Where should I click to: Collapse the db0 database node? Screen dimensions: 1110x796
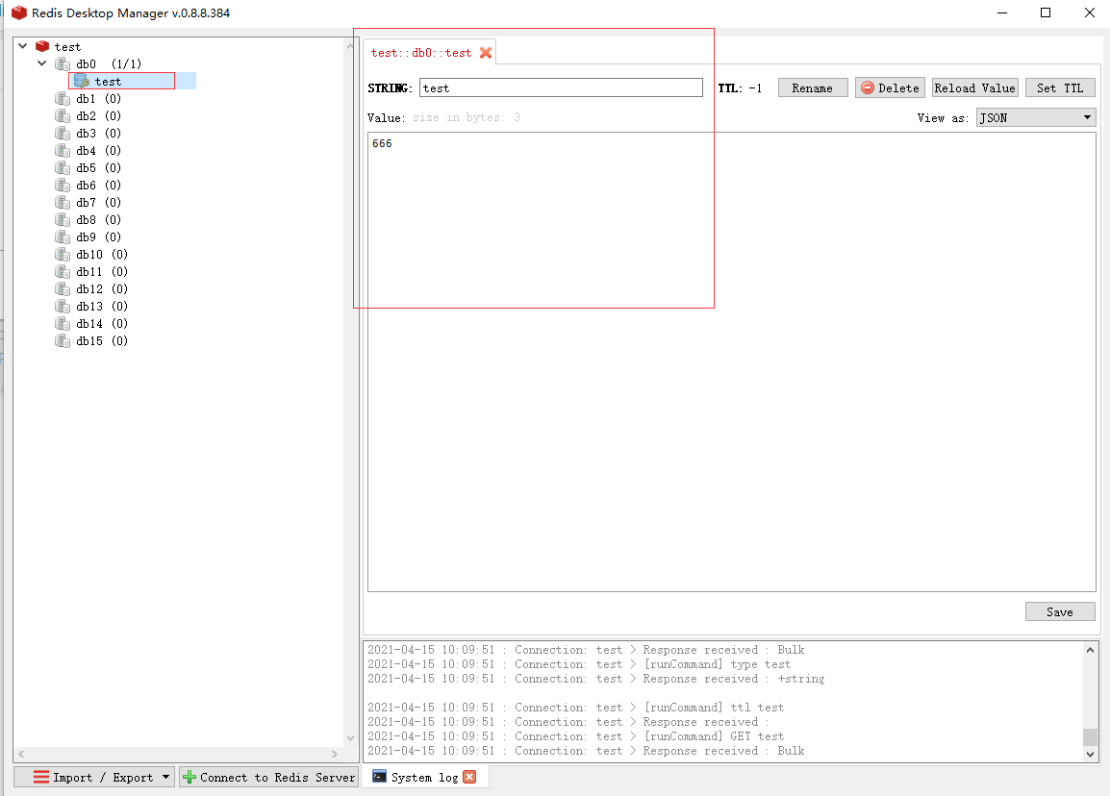[41, 63]
